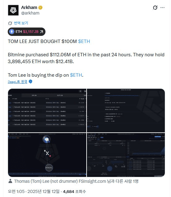Click the $ETH cashtag in the last sentence

click(x=76, y=75)
